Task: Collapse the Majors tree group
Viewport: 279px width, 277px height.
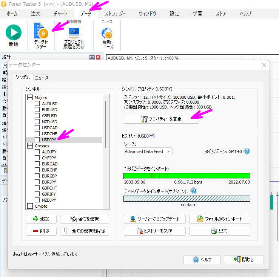Action: 30,97
